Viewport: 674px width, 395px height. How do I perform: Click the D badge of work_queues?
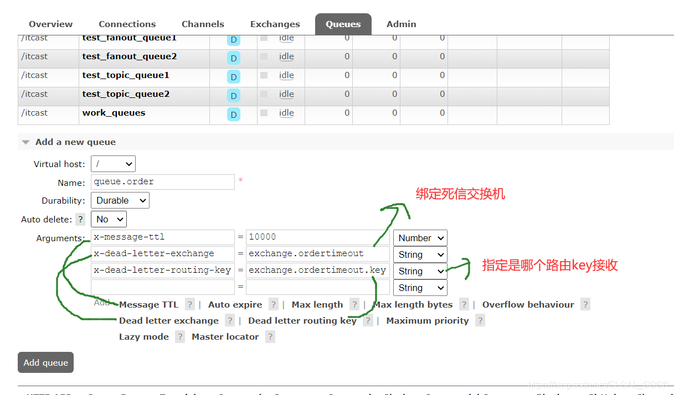click(x=233, y=115)
